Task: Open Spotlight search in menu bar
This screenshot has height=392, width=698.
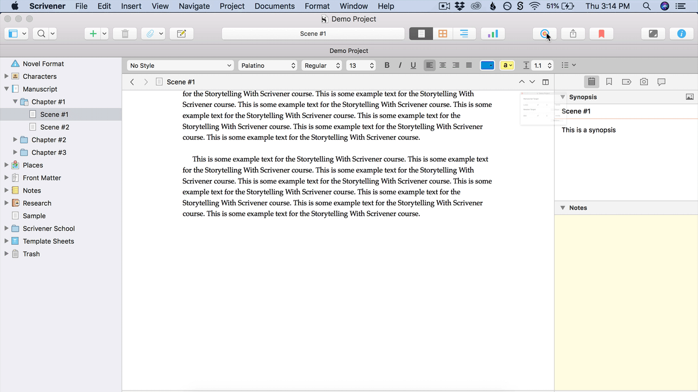Action: pyautogui.click(x=647, y=6)
